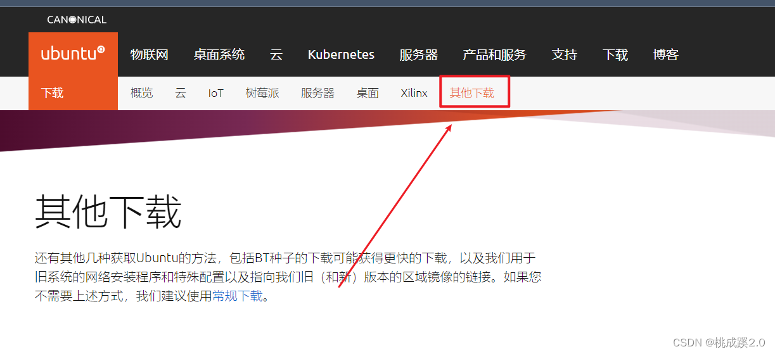Open the 服务器 main navigation item
Screen dimensions: 775x354
(418, 54)
